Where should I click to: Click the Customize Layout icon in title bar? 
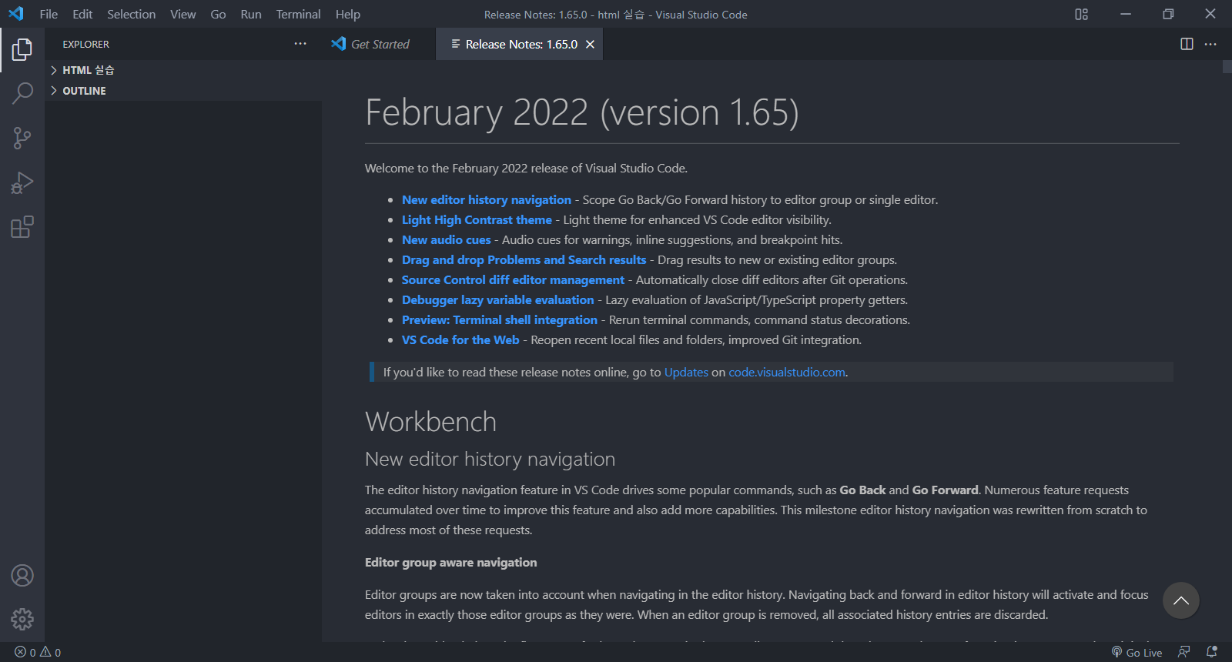[1081, 14]
